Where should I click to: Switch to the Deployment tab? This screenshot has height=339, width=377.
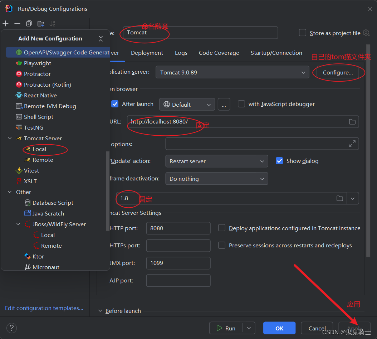pyautogui.click(x=147, y=53)
